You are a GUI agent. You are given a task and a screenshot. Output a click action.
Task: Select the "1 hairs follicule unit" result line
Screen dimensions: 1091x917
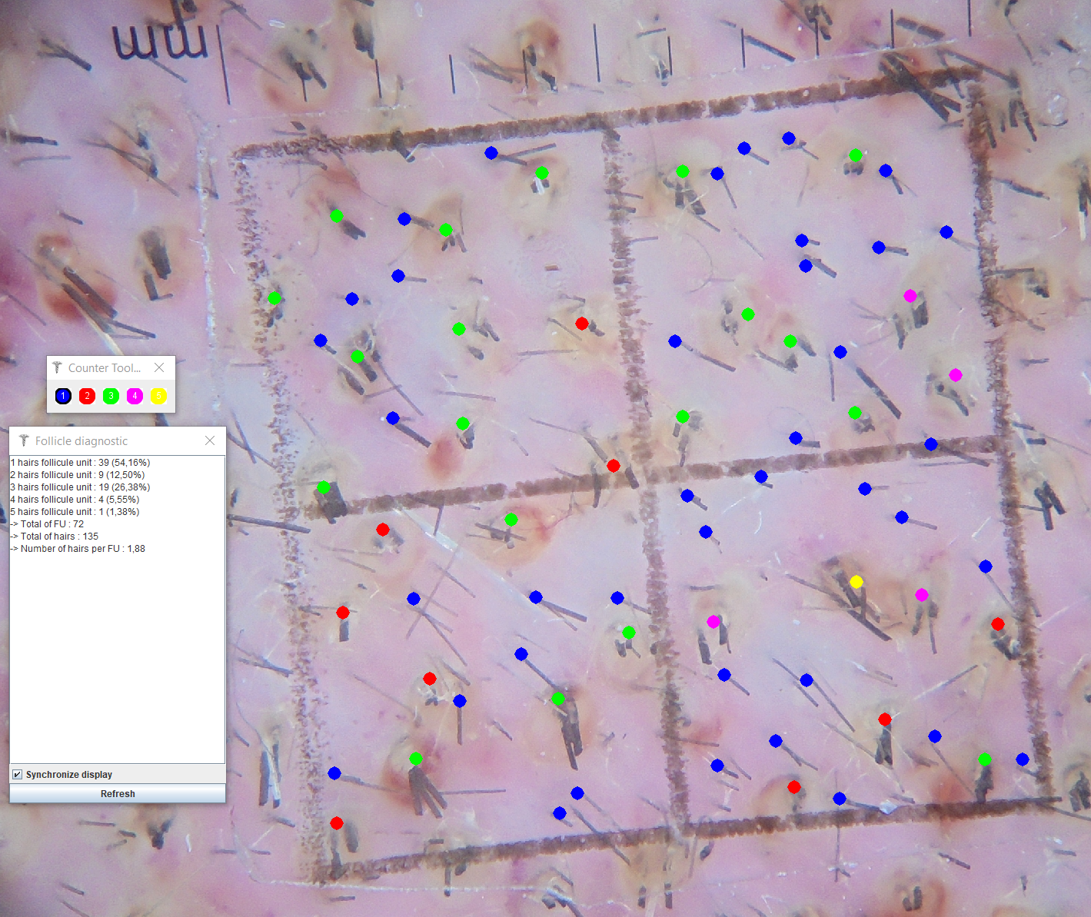(80, 463)
